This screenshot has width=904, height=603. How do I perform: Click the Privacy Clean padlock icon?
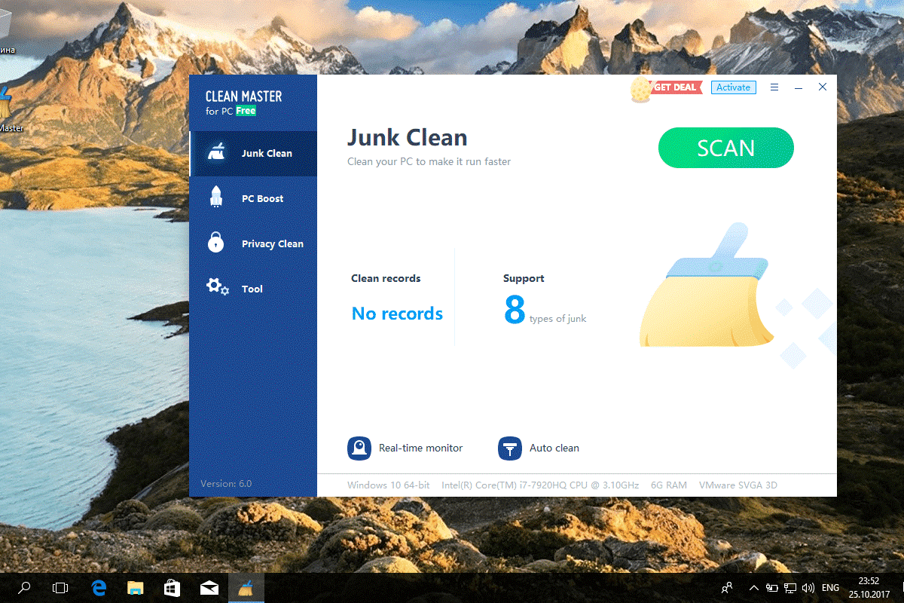(216, 243)
